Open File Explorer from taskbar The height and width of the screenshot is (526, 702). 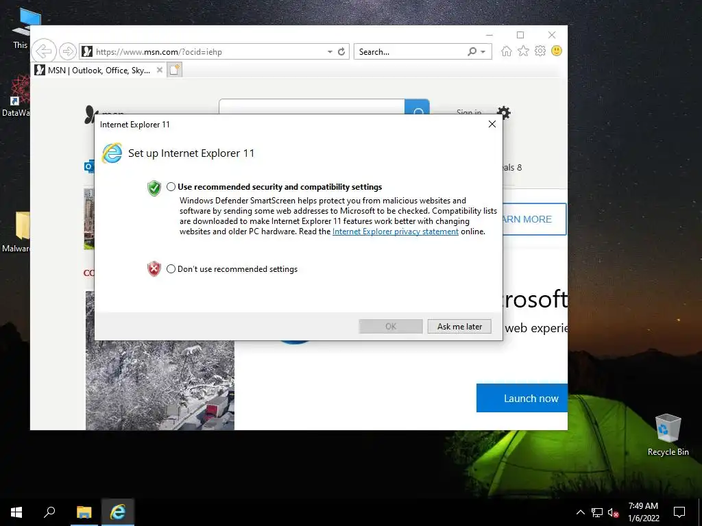[84, 512]
